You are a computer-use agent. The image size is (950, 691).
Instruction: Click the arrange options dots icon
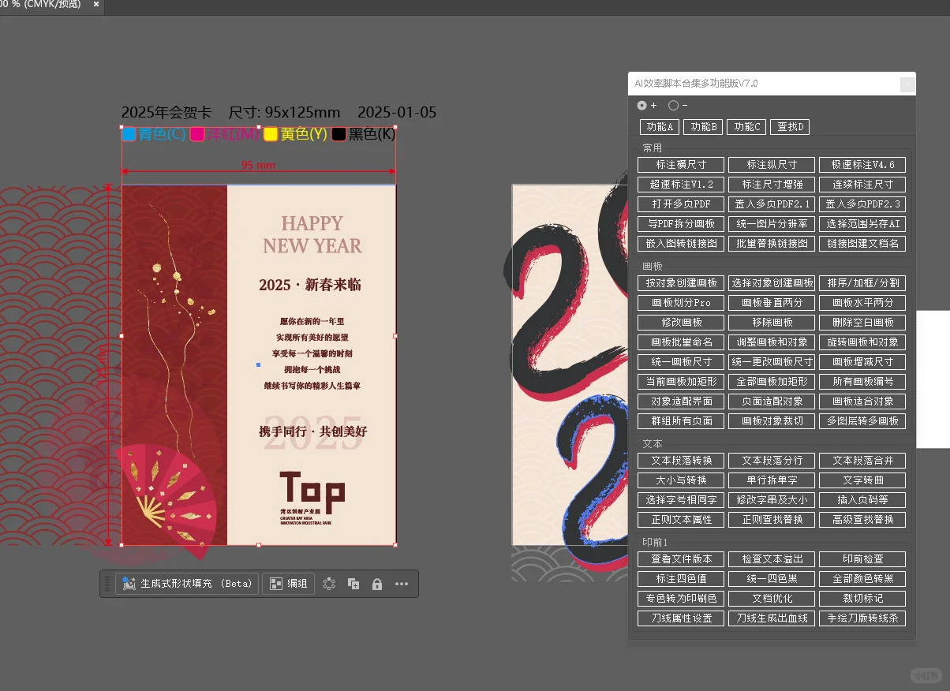tap(329, 583)
